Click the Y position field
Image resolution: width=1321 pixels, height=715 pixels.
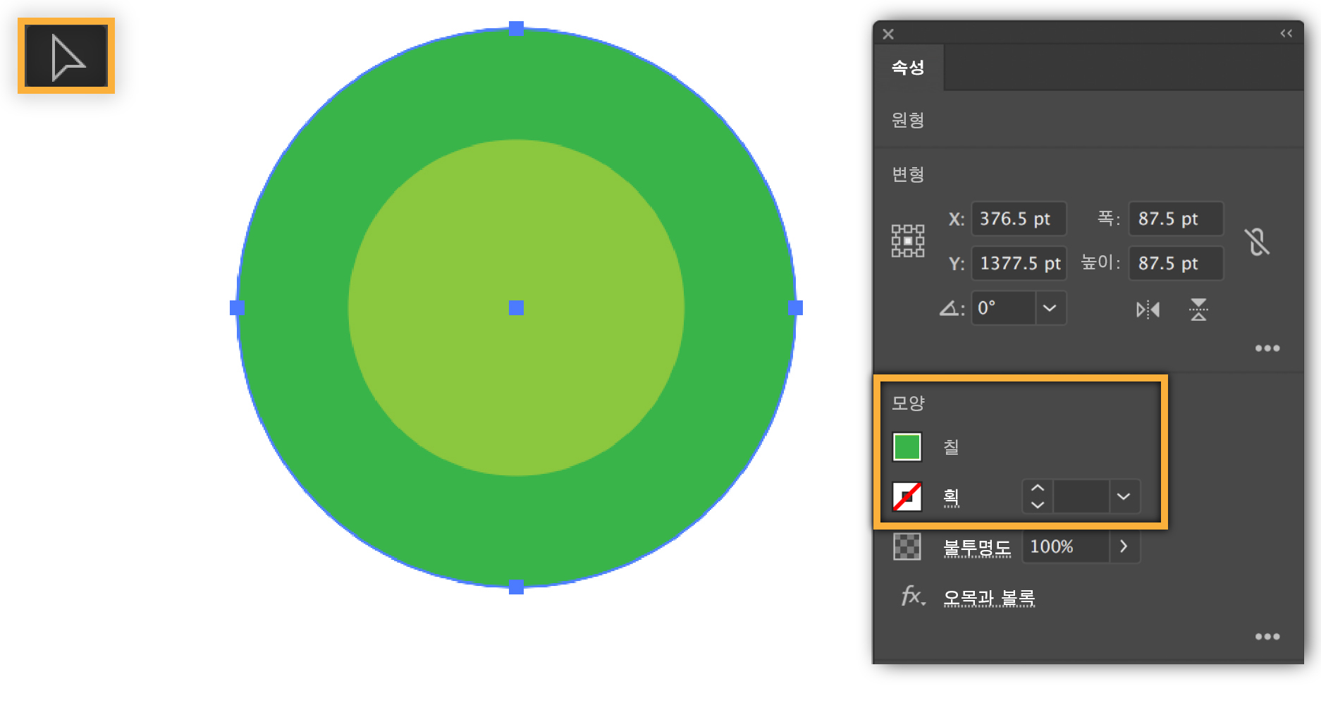point(1019,263)
